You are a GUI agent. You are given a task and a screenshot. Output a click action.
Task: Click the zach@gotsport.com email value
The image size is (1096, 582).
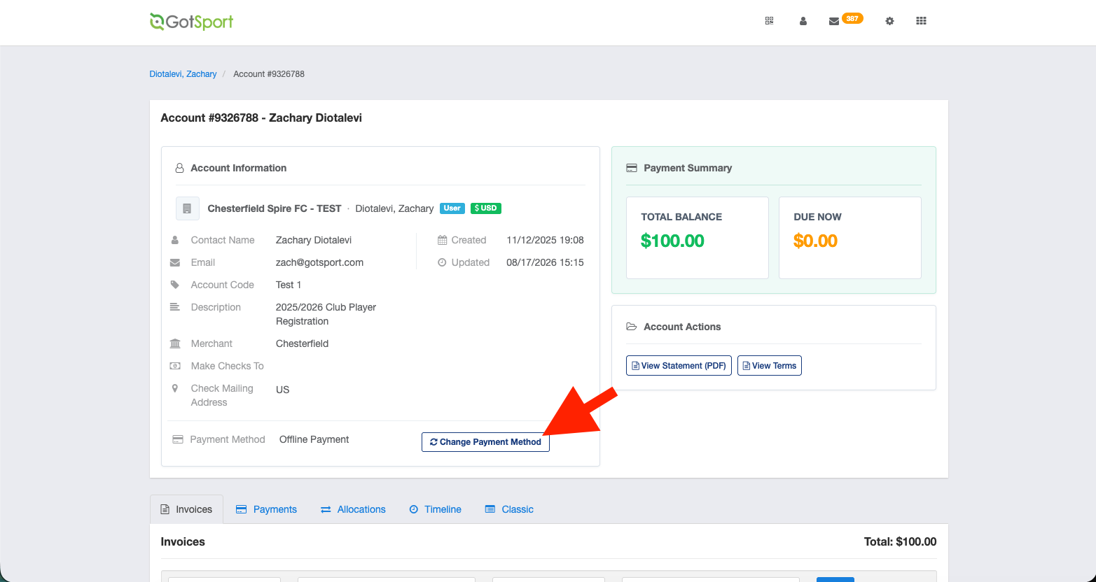(x=319, y=262)
